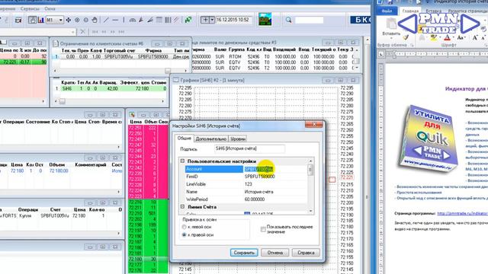Collapse the user settings section in dialog
The height and width of the screenshot is (274, 488).
[x=182, y=161]
